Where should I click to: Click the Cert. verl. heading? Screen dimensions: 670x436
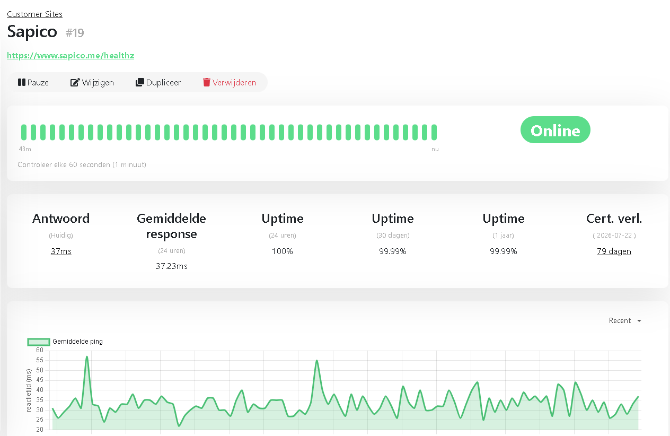614,218
